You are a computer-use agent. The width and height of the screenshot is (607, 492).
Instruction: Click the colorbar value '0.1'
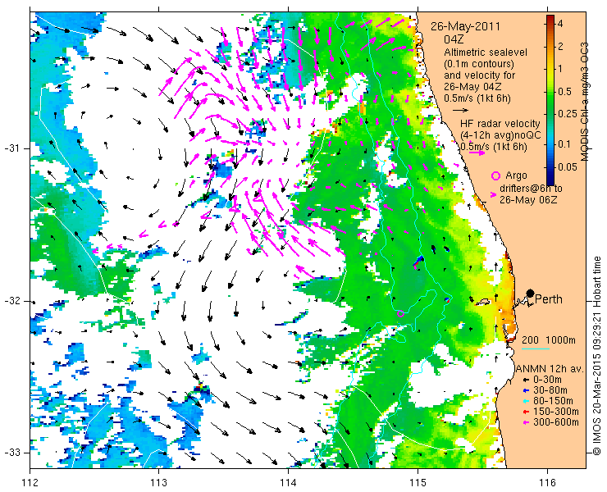tap(564, 144)
